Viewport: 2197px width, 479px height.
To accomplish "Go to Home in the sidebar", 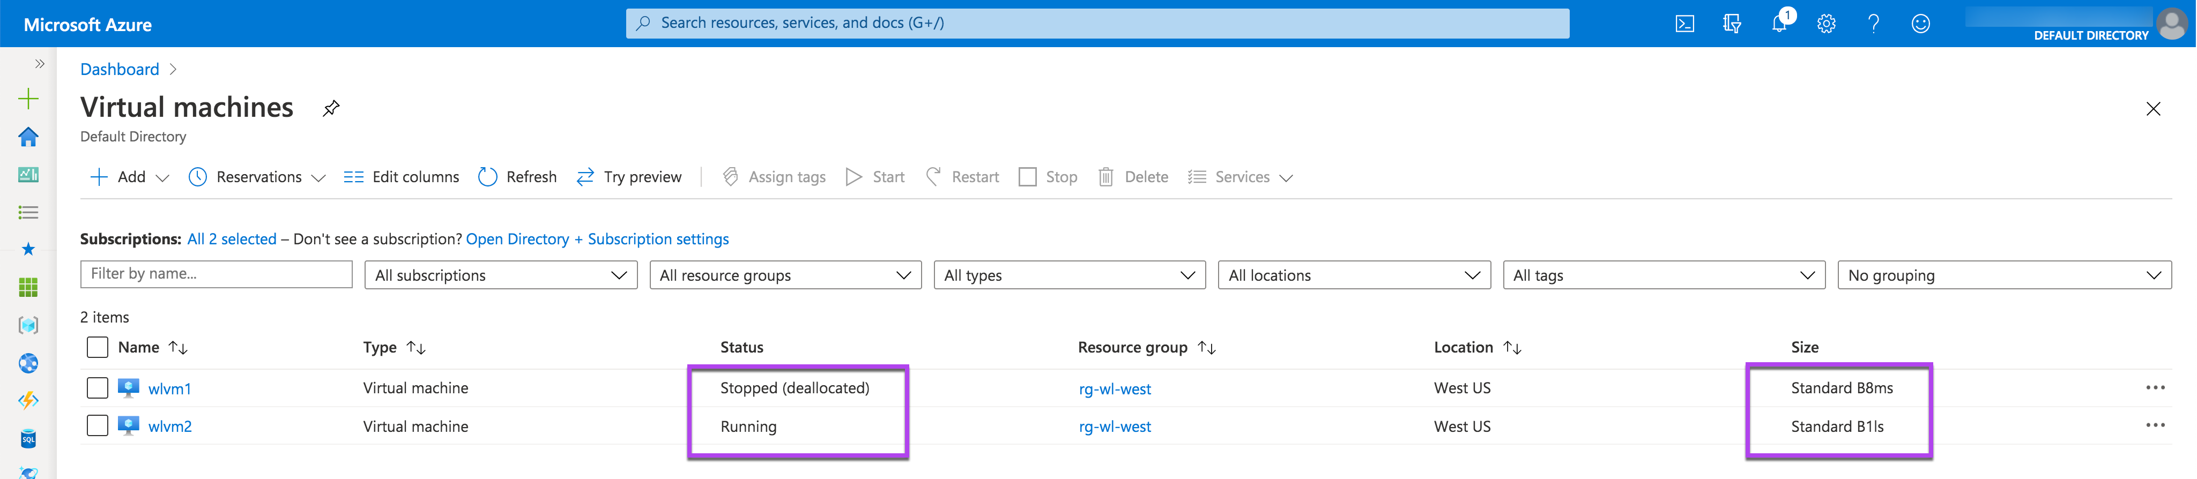I will (x=28, y=137).
